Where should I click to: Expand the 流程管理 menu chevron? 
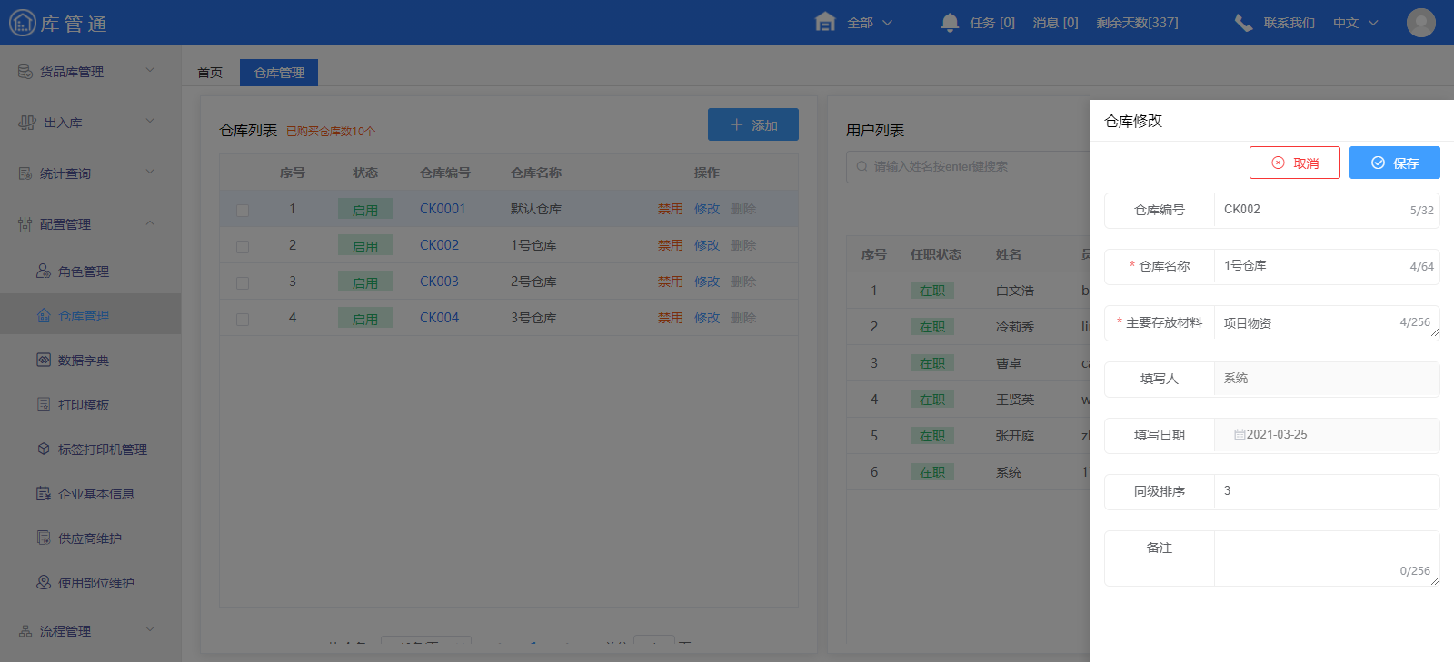click(x=150, y=629)
